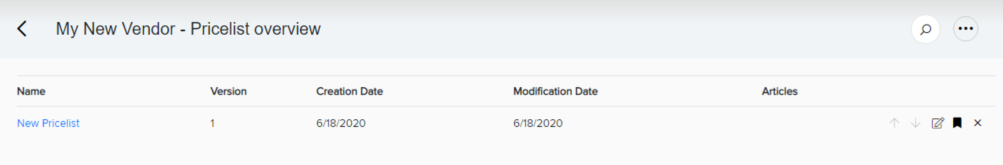Click the Articles column header

[780, 91]
